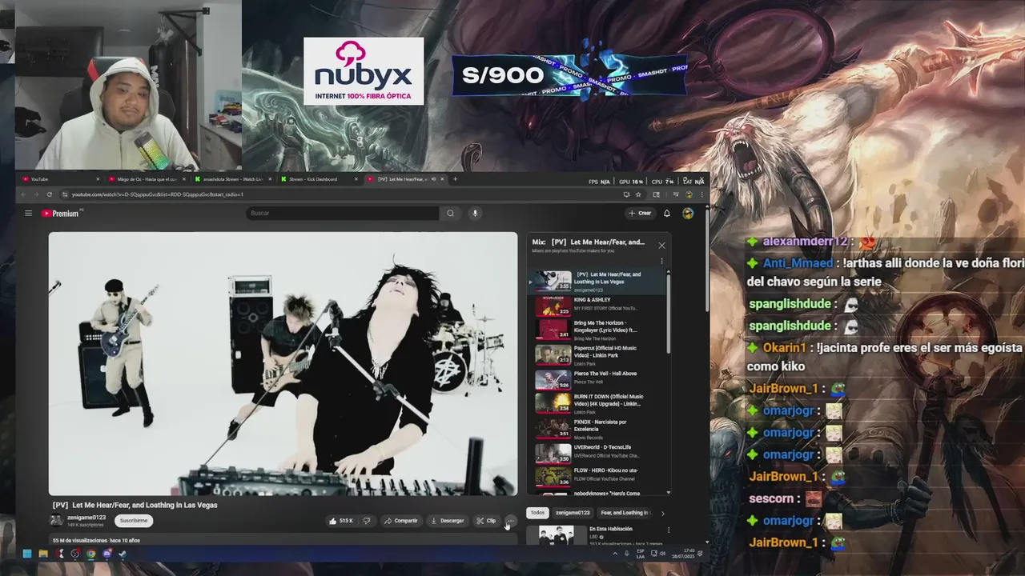The width and height of the screenshot is (1025, 576).
Task: Switch to smashdota Stream tab
Action: 233,179
